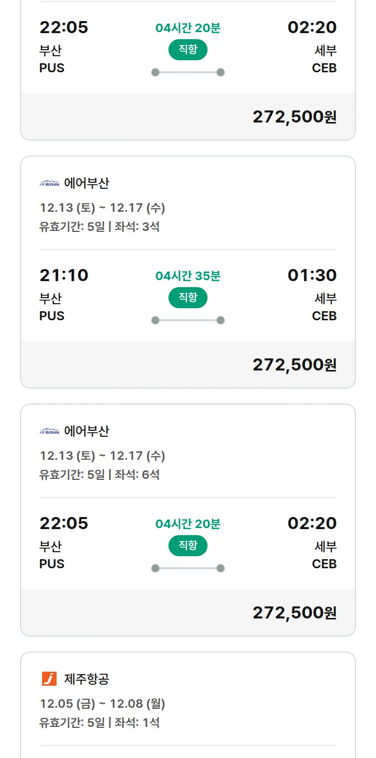Select the 제주항공 airline name
This screenshot has height=758, width=376.
pos(87,679)
